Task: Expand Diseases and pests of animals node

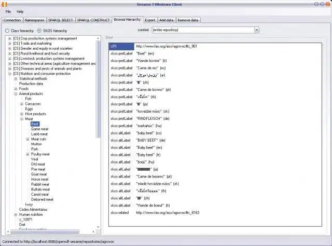Action: [9, 69]
